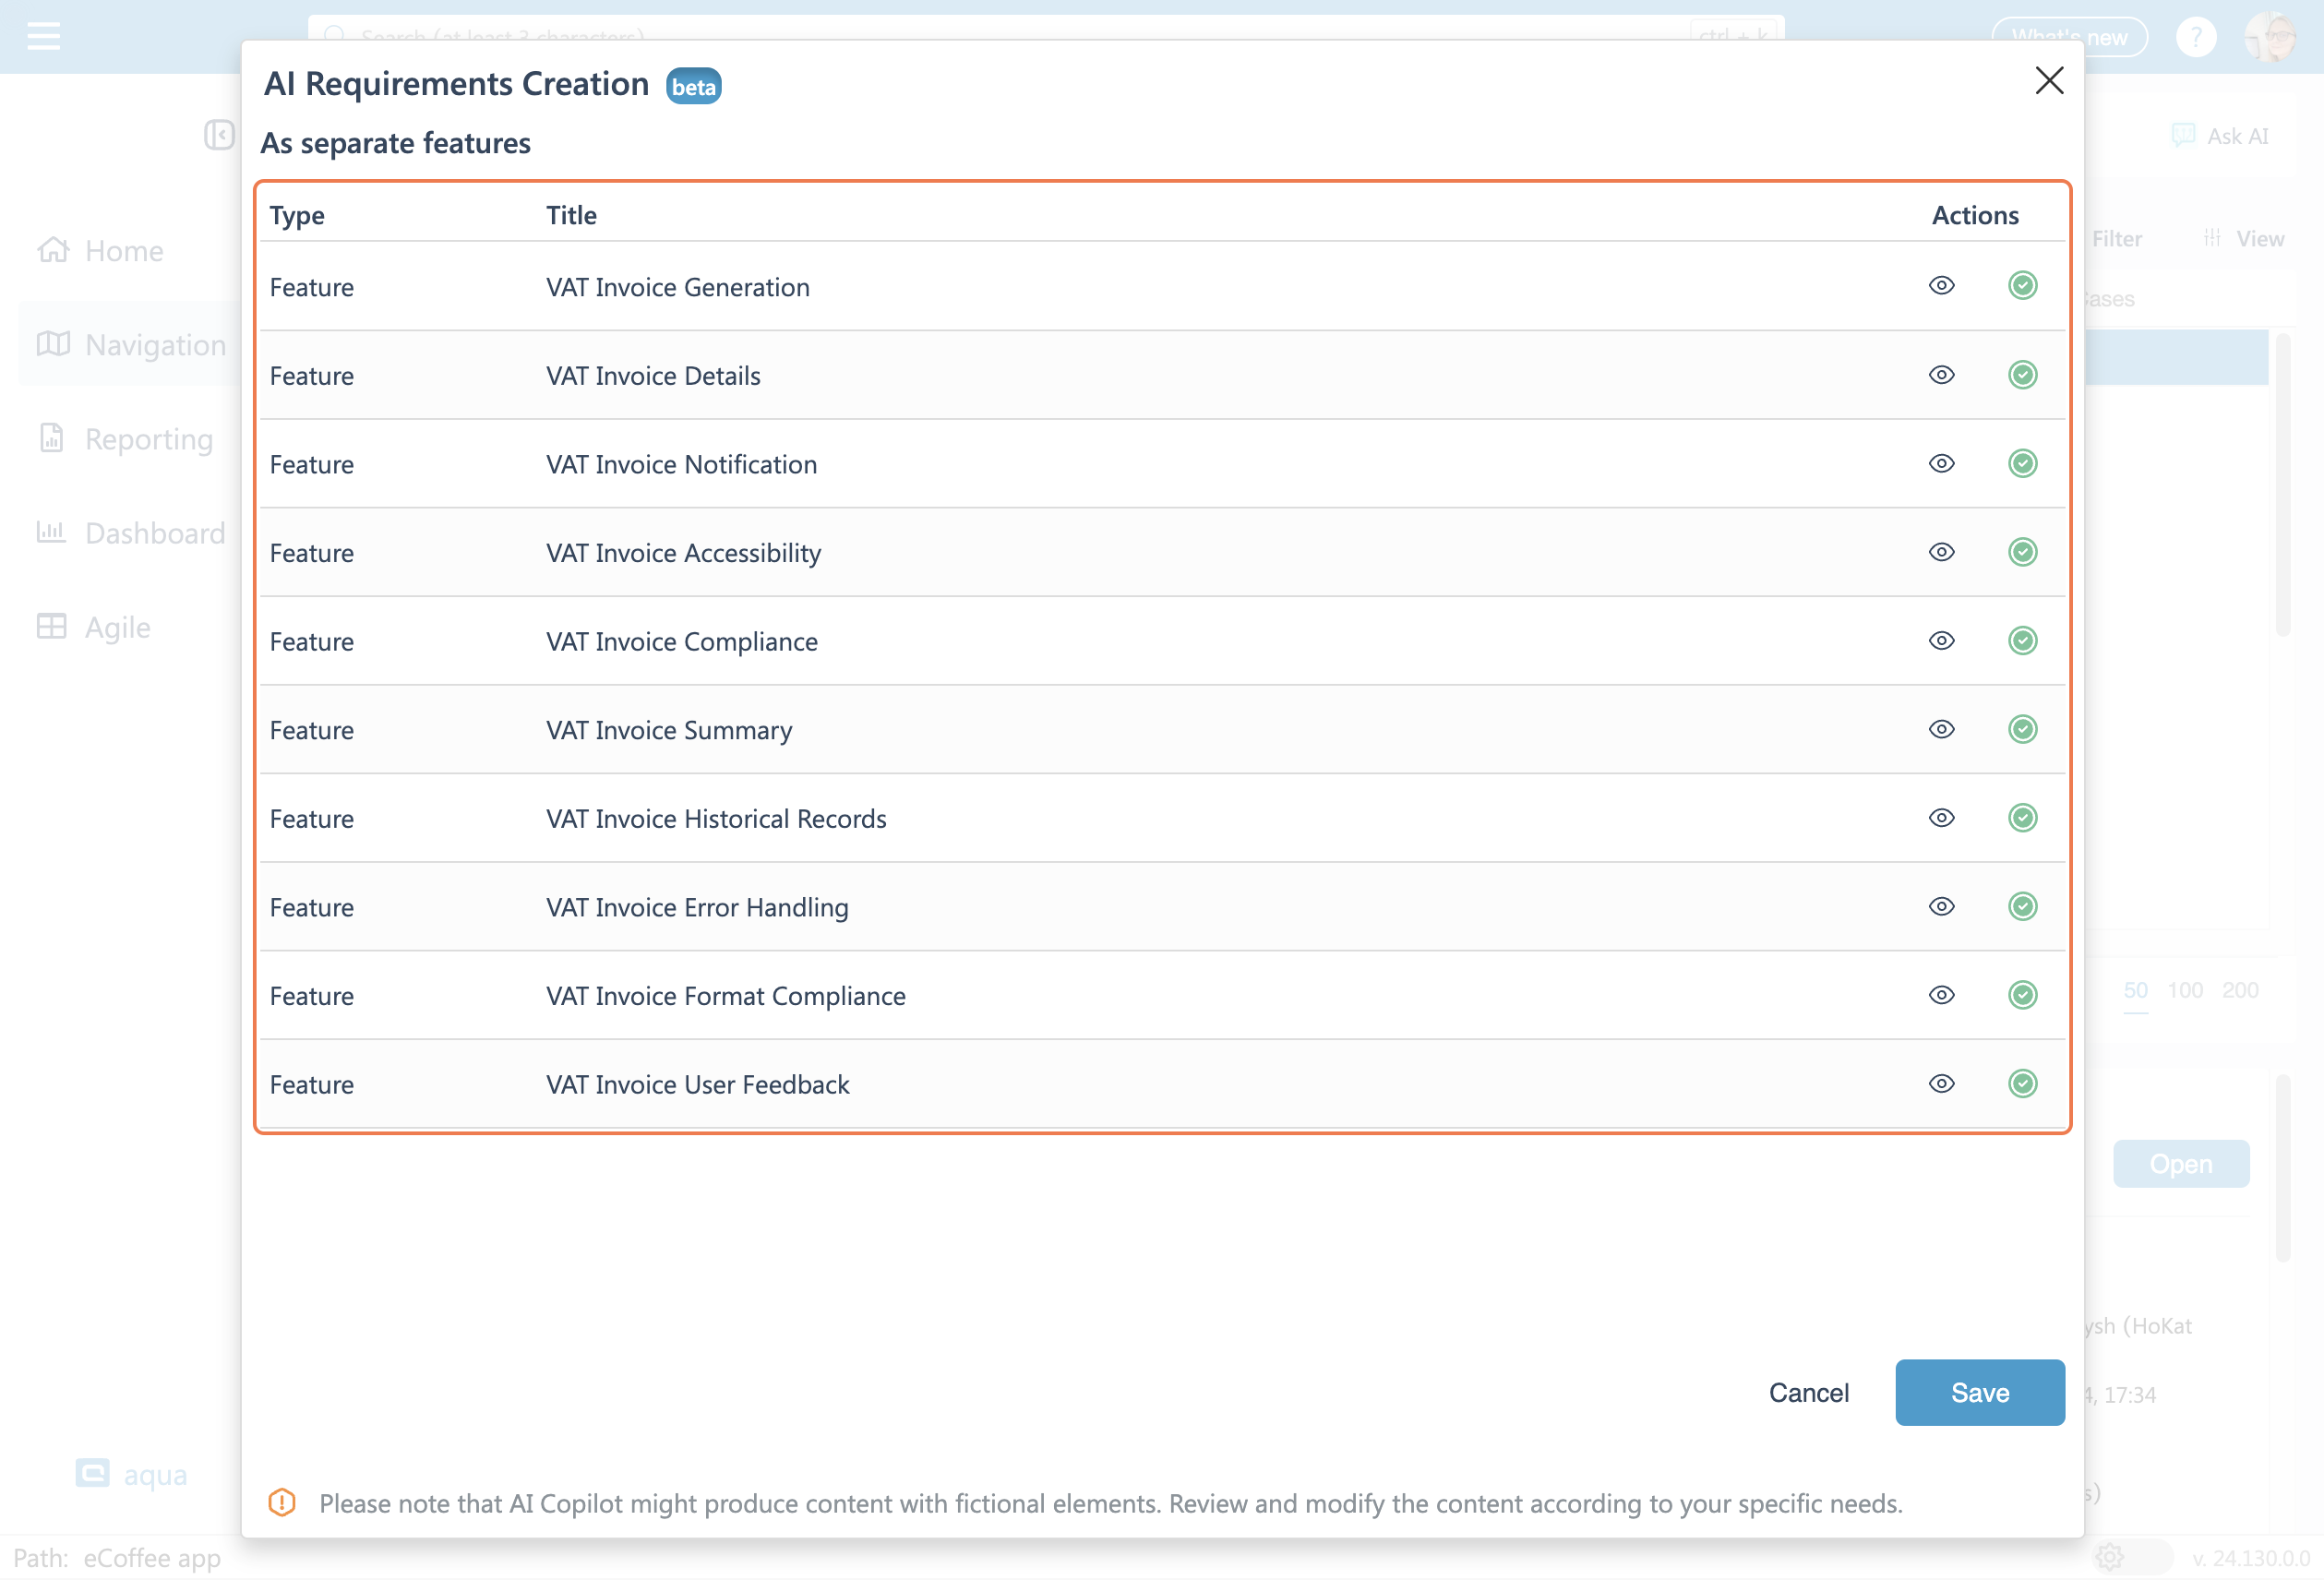Preview the VAT Invoice Generation feature
The image size is (2324, 1580).
[x=1941, y=286]
